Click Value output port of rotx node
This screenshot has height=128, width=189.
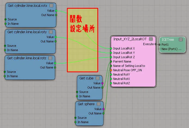click(56, 11)
